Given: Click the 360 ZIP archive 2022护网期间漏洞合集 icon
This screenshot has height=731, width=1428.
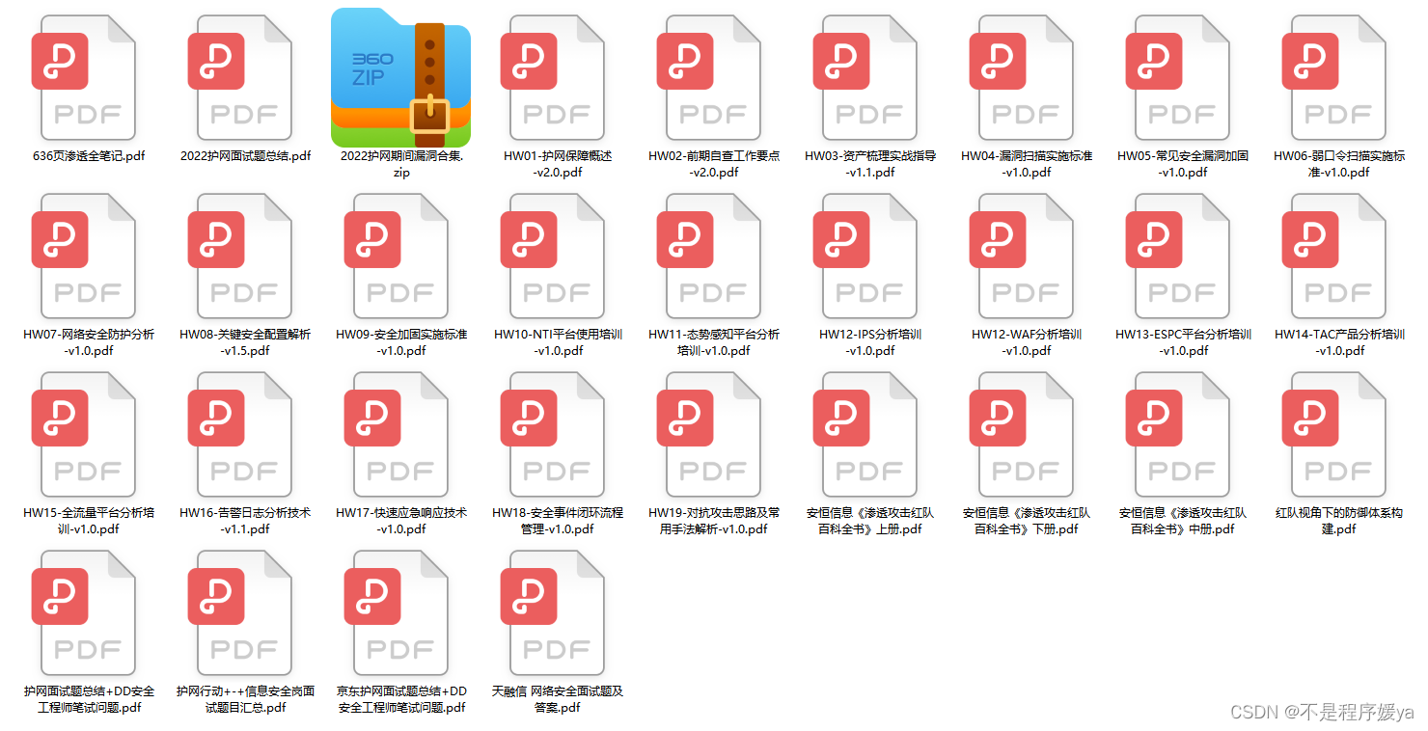Looking at the screenshot, I should (x=400, y=77).
